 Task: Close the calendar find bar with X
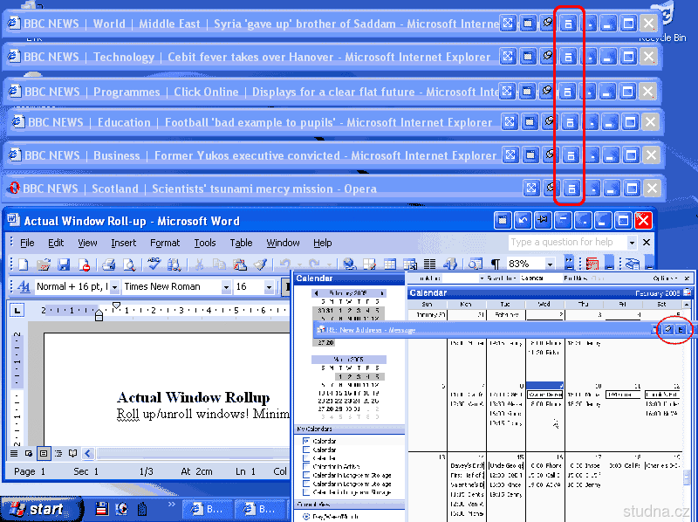[687, 278]
